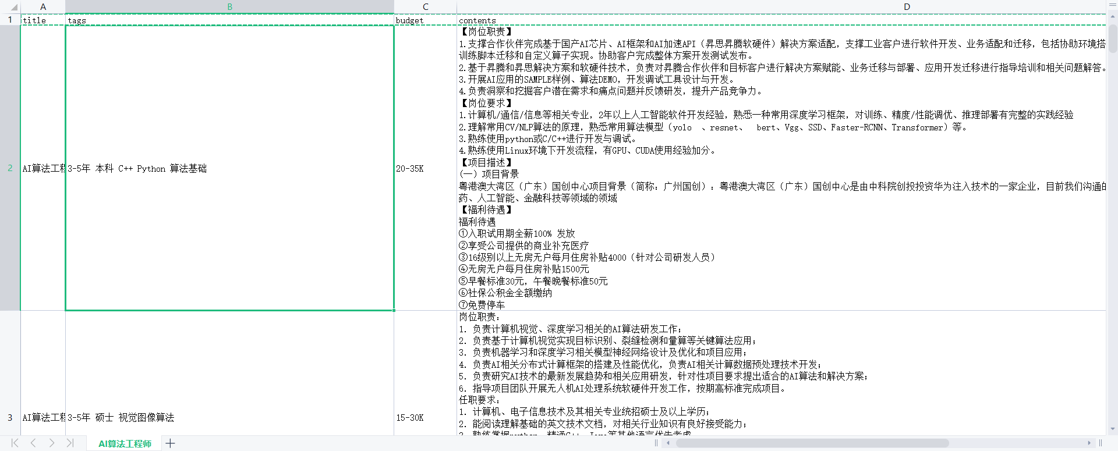
Task: Open the AI算法工程师 sheet tab
Action: coord(125,443)
